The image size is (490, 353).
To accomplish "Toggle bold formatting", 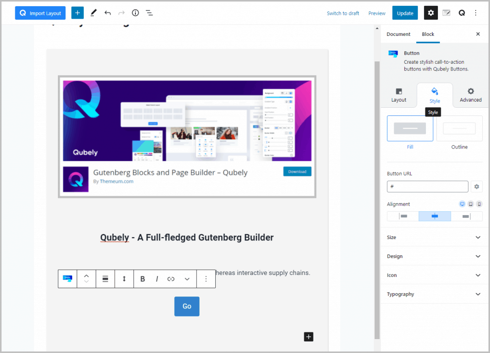I will (x=143, y=279).
